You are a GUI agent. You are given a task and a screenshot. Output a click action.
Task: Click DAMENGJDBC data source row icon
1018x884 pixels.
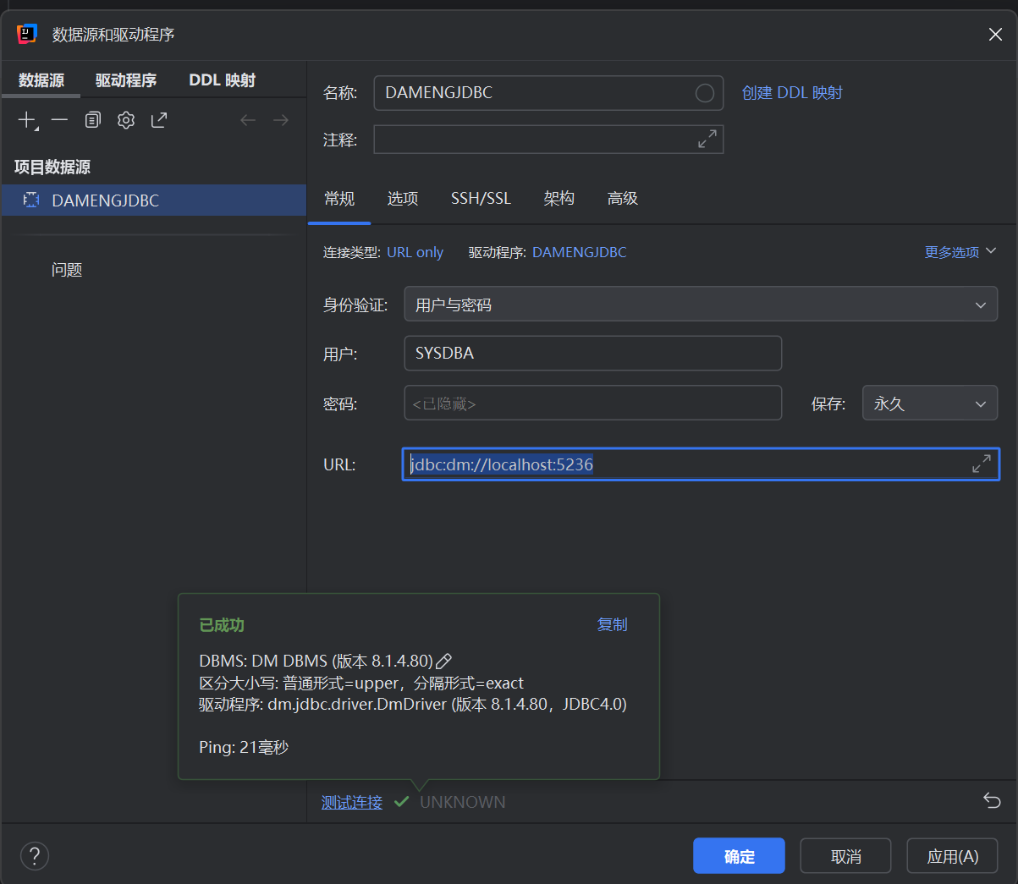click(x=31, y=200)
